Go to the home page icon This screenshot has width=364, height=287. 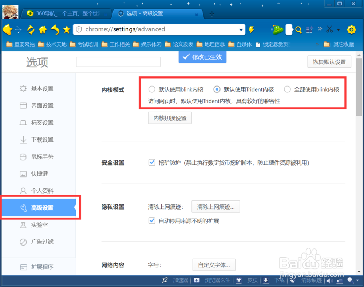coord(43,30)
